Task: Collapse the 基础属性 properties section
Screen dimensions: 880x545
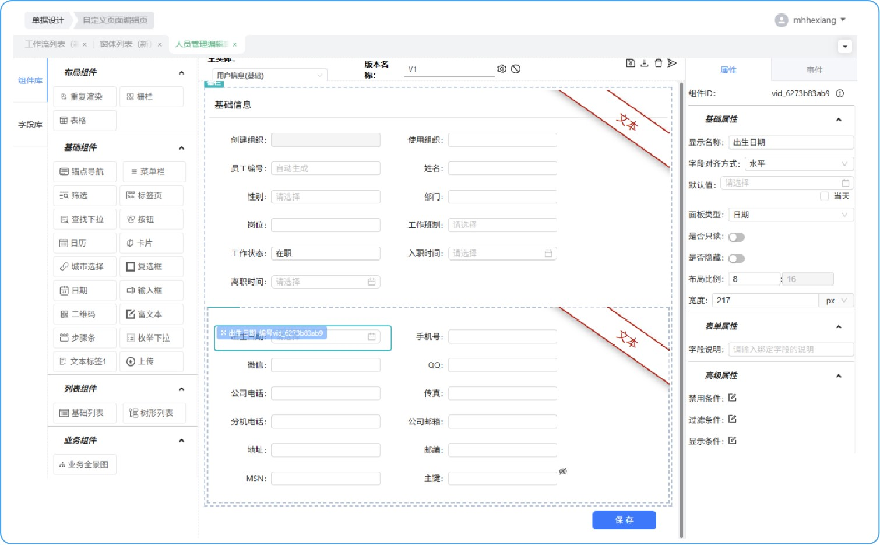Action: point(839,119)
